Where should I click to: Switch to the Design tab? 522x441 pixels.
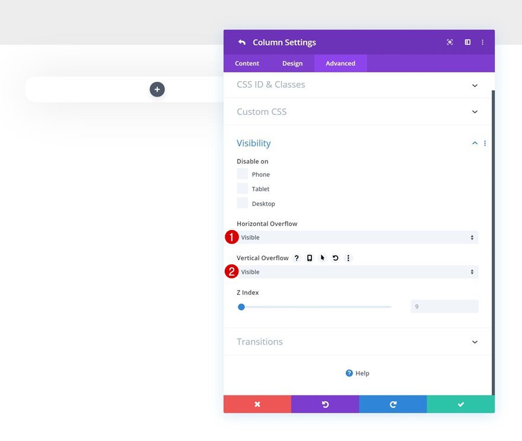coord(292,63)
